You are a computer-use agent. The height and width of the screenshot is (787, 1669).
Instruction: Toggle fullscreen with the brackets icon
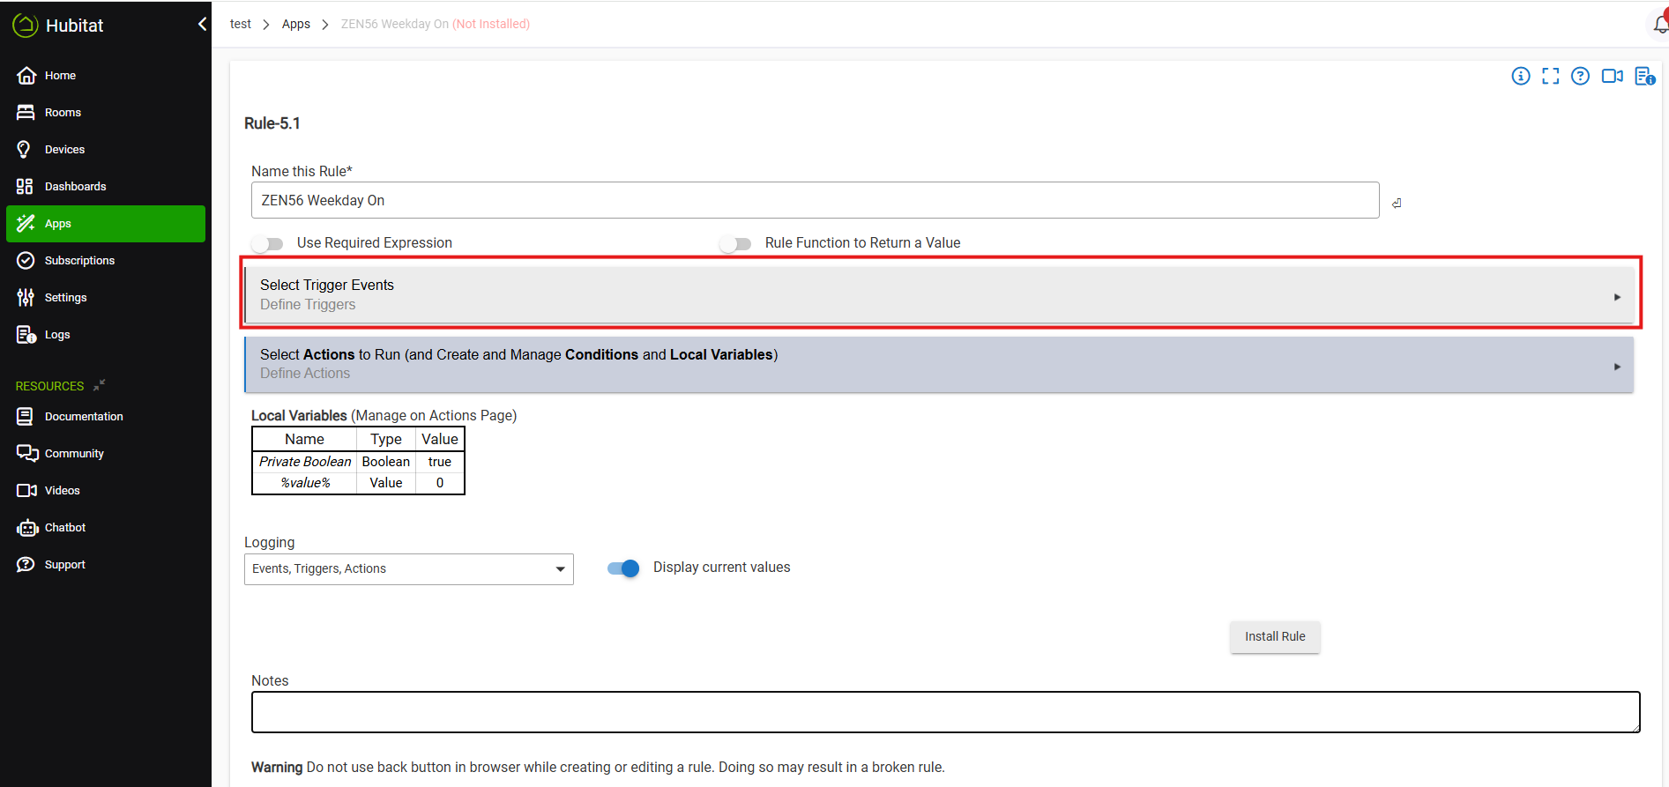pos(1551,76)
